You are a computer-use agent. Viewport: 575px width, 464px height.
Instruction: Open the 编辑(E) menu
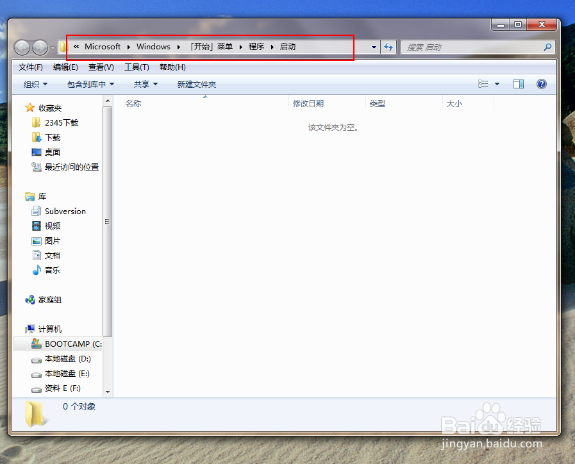click(x=65, y=67)
